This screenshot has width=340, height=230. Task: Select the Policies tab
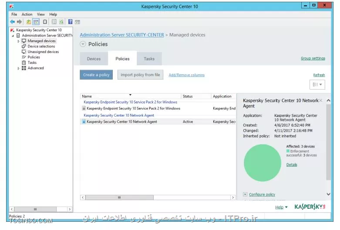tap(122, 59)
